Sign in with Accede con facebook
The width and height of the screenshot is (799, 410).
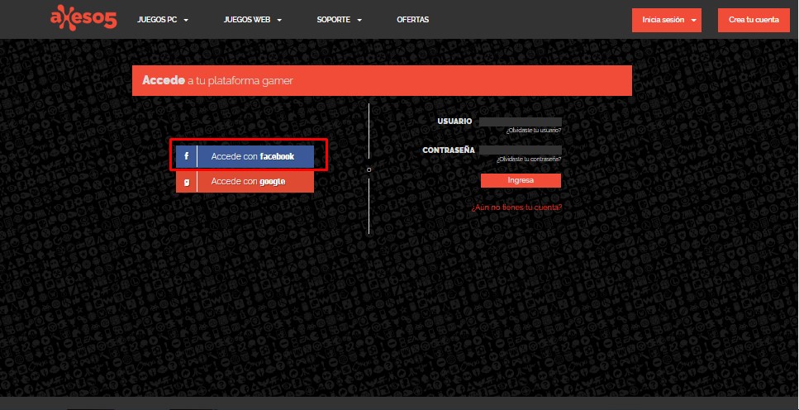point(245,156)
